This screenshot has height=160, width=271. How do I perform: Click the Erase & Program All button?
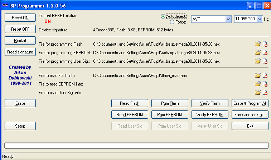(250, 103)
